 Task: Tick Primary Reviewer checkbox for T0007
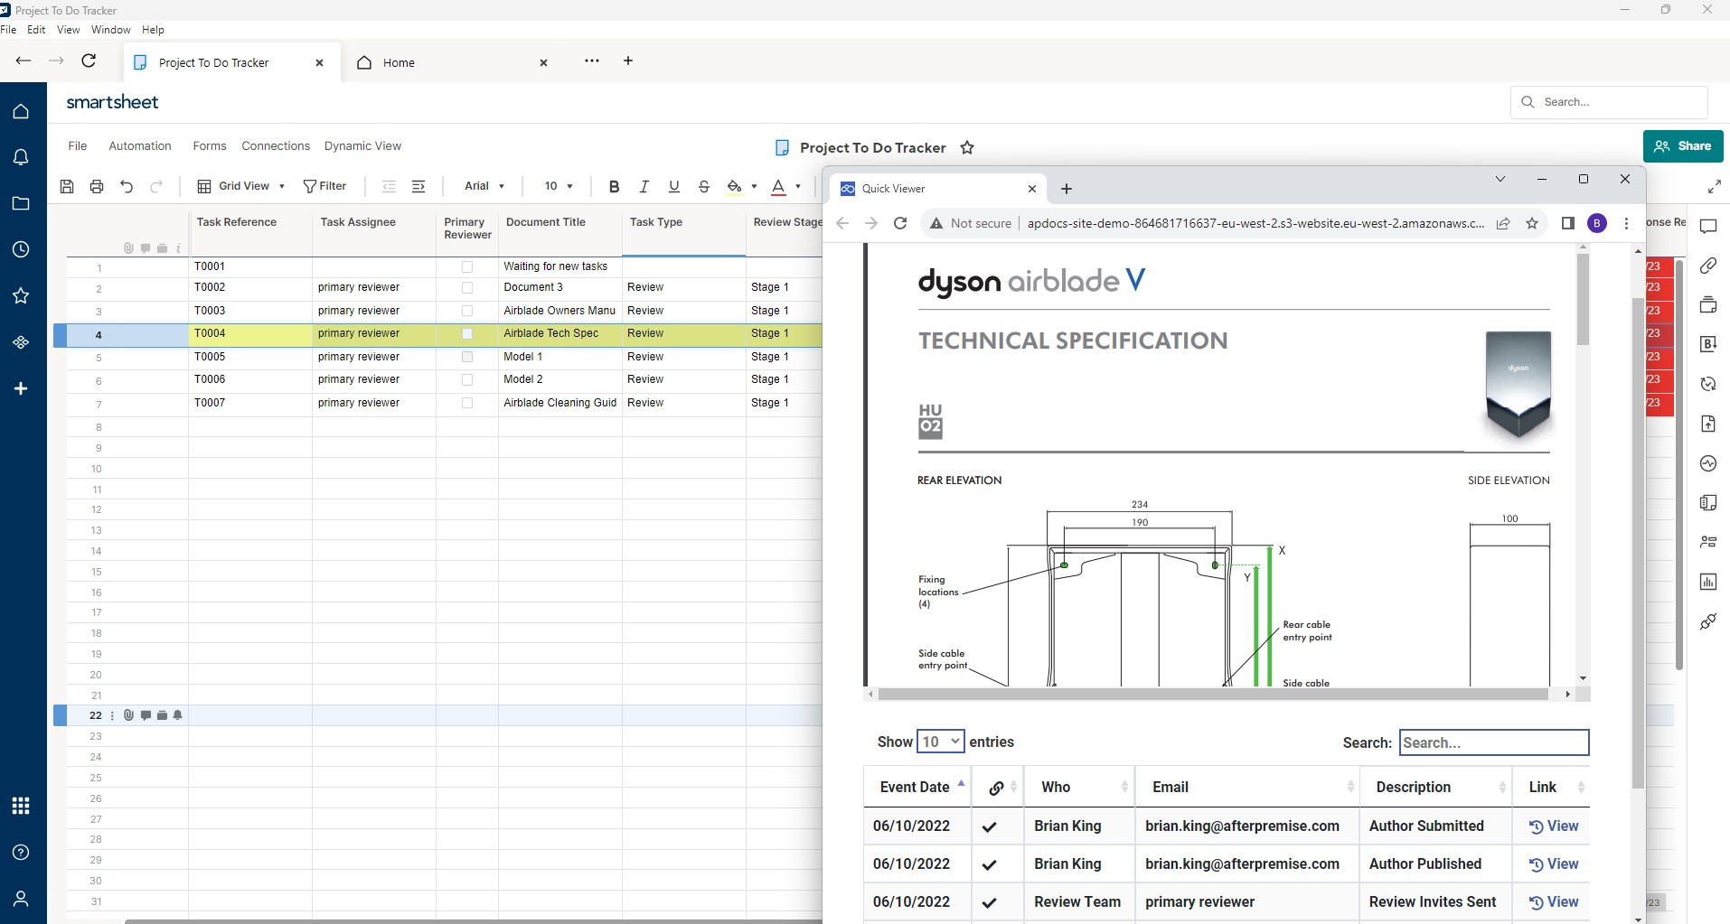pyautogui.click(x=467, y=403)
